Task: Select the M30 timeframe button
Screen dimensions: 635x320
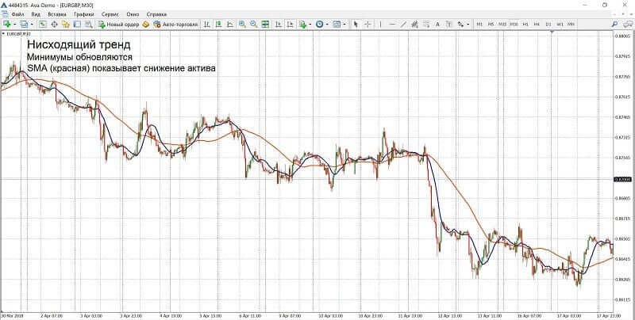Action: coord(514,25)
